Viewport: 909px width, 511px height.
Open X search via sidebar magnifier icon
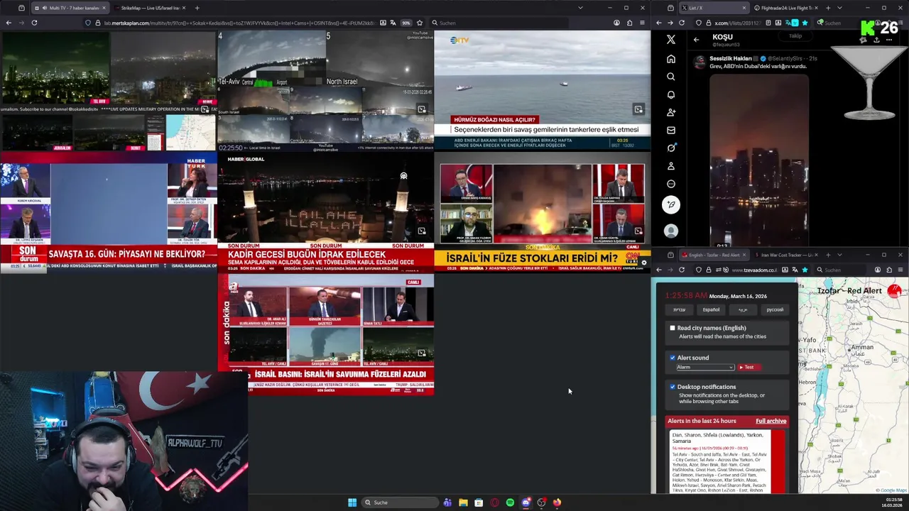(x=671, y=77)
